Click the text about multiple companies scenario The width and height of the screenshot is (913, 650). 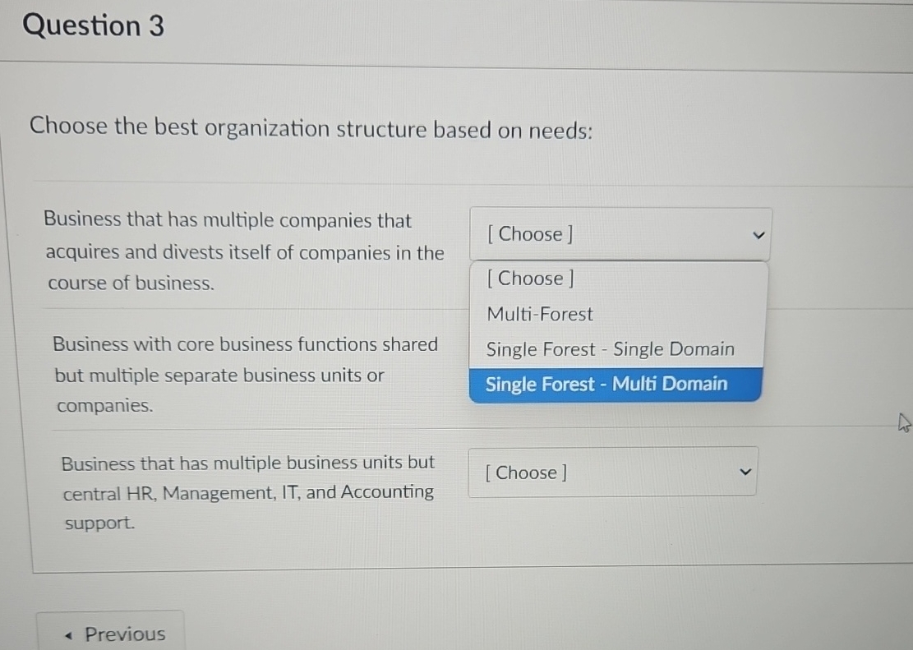[x=238, y=251]
